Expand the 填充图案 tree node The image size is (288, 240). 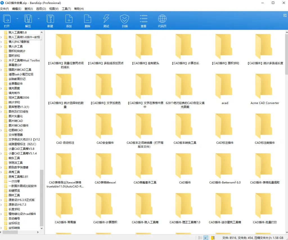tap(1, 88)
